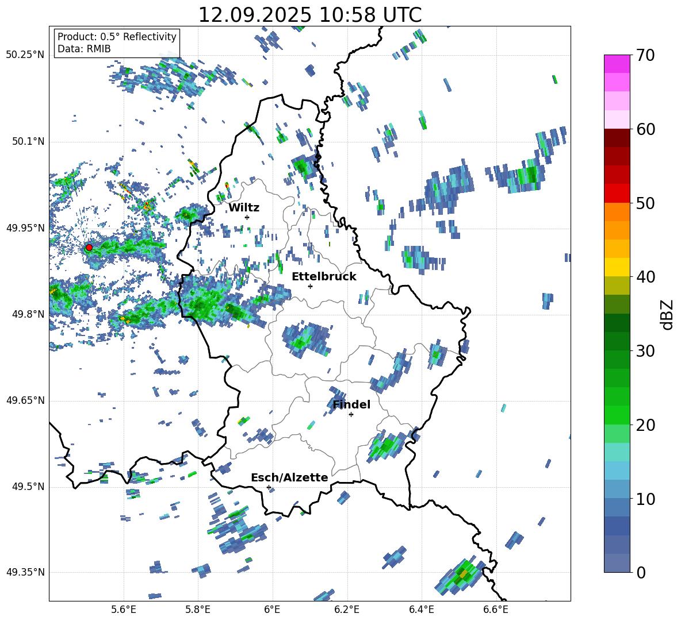The width and height of the screenshot is (681, 621).
Task: Click the 49.8°N latitude label
Action: point(28,314)
